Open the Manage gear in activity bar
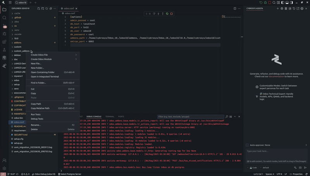Image resolution: width=310 pixels, height=176 pixels. click(4, 169)
